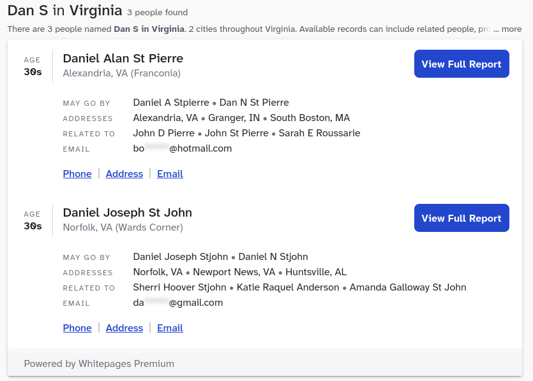This screenshot has width=533, height=381.
Task: Click View Full Report for Daniel Alan St Pierre
Action: point(462,64)
